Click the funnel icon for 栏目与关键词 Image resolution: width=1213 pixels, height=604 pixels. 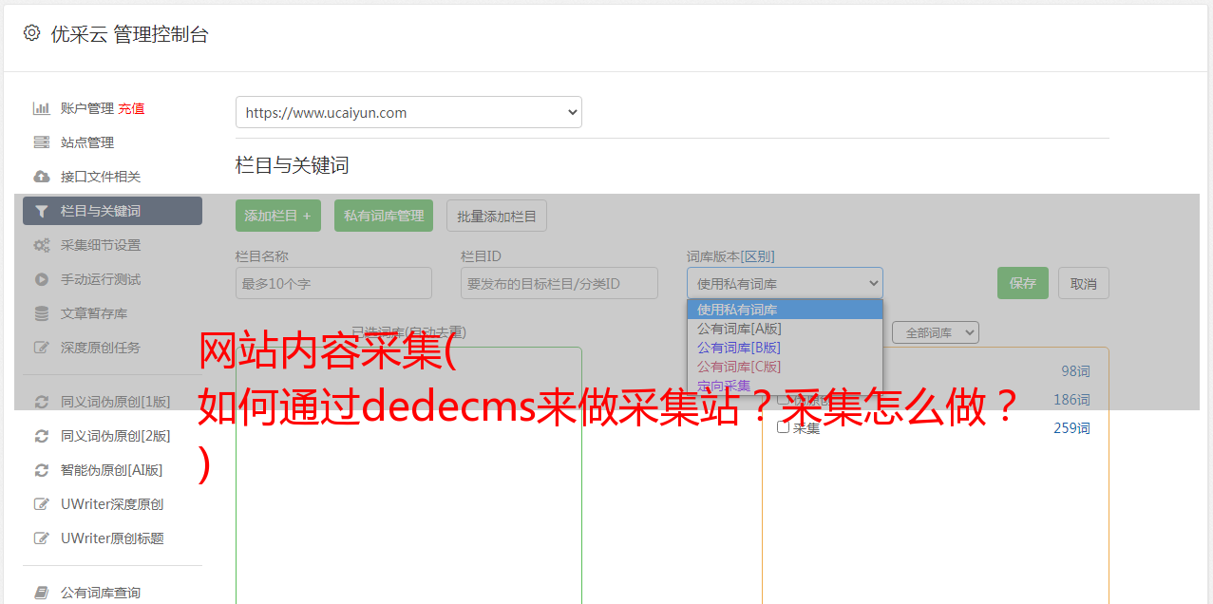point(42,211)
